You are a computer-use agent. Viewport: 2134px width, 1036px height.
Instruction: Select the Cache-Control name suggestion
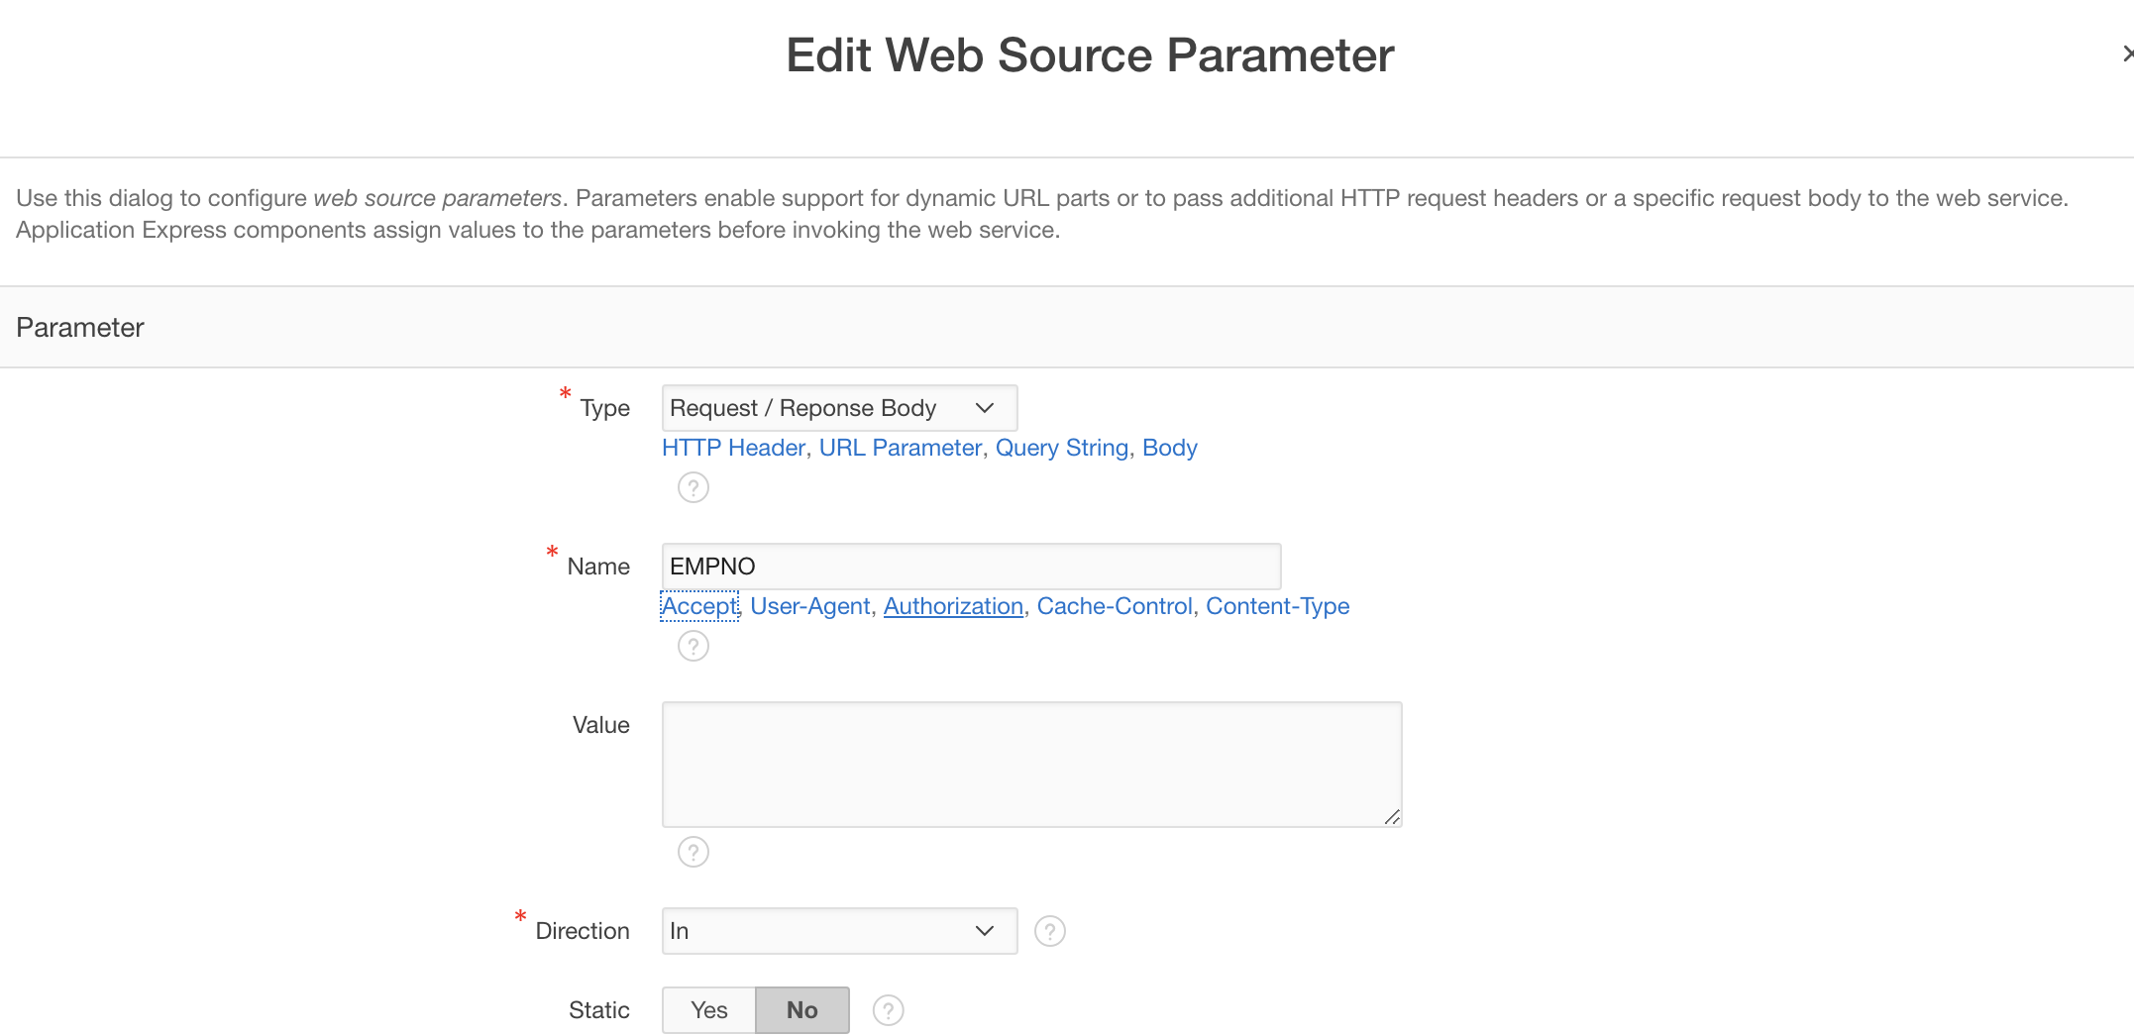tap(1114, 606)
